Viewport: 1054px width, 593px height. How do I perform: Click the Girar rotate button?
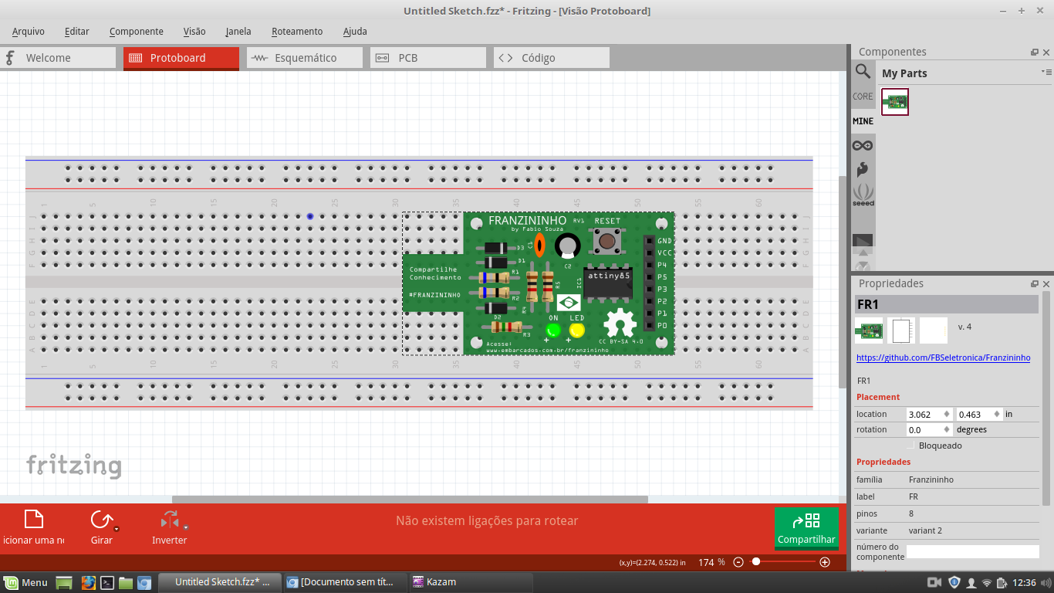[100, 527]
